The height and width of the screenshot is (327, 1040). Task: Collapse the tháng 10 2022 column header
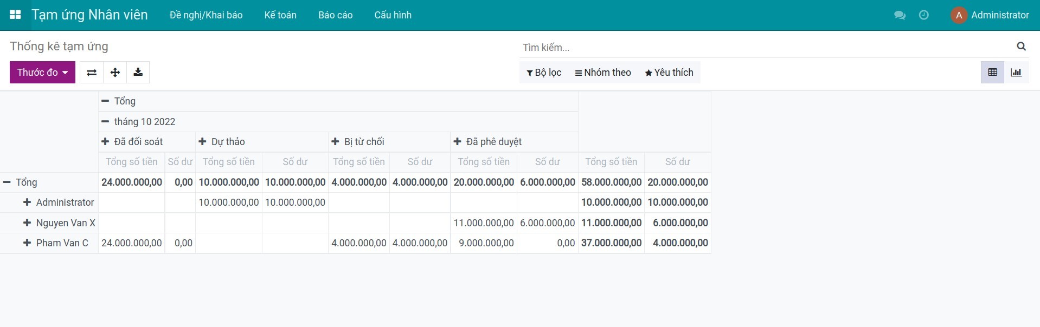point(139,122)
